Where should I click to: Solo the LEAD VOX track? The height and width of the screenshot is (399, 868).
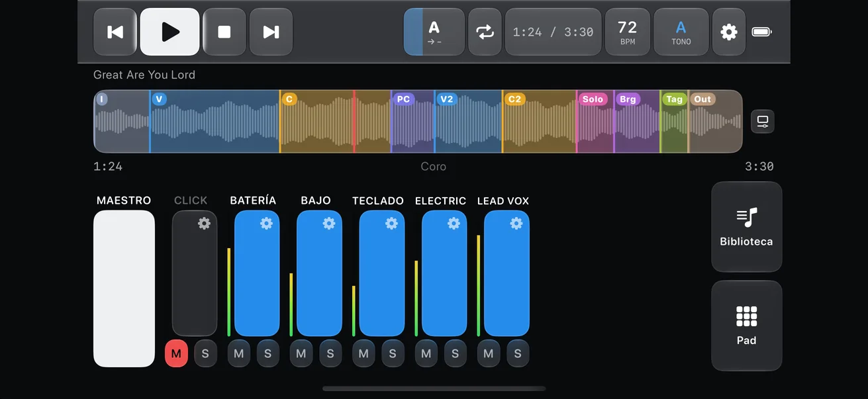(518, 353)
